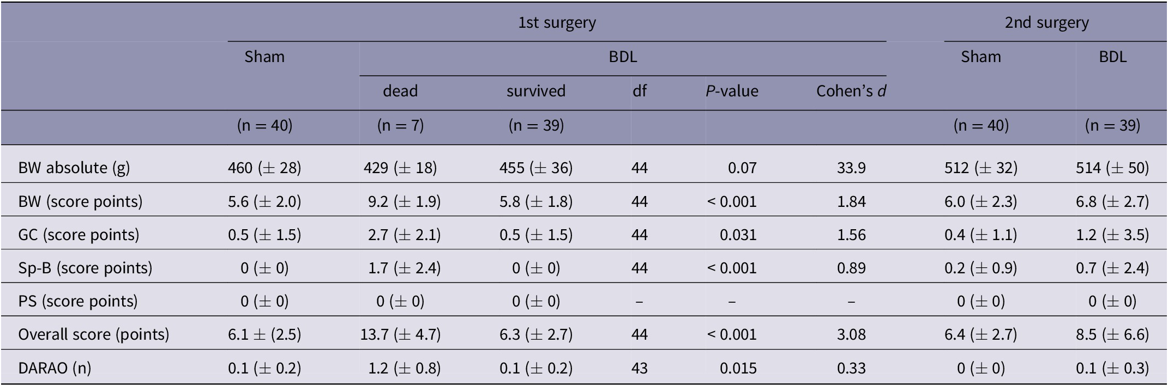Click the "Cohen's d" column header

point(851,91)
